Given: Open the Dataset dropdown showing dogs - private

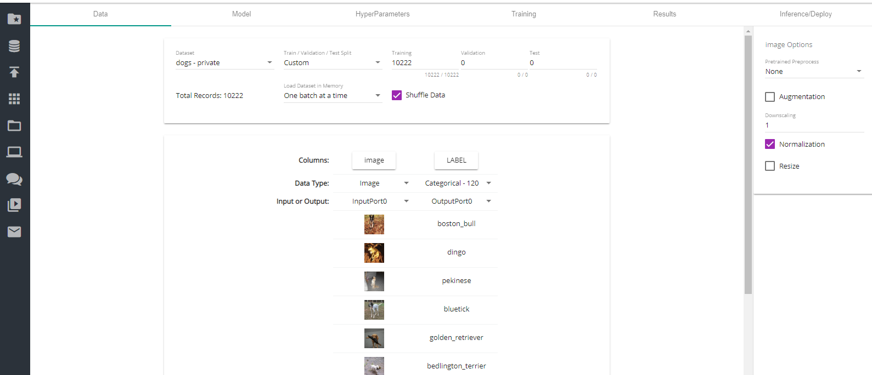Looking at the screenshot, I should 224,63.
